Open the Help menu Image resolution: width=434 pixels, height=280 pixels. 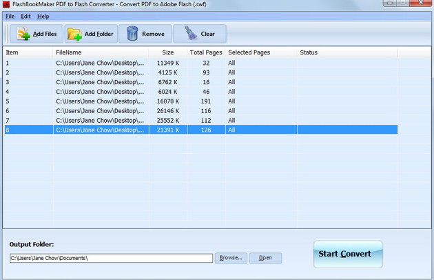coord(43,17)
